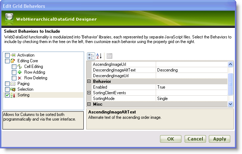Enable the Activation behavior checkbox
The image size is (242, 154).
(x=7, y=55)
